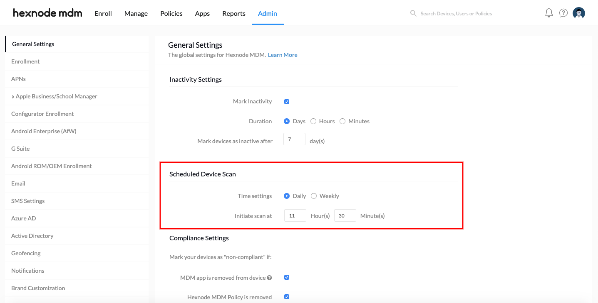Open the Enroll tab
The width and height of the screenshot is (598, 303).
103,13
